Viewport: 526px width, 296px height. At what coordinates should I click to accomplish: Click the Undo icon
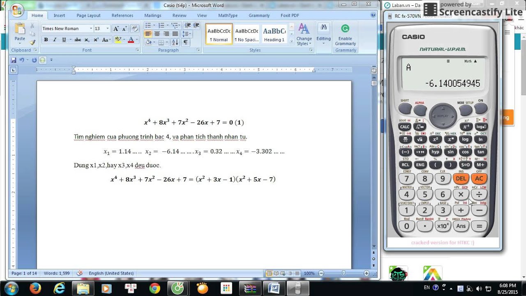22,60
